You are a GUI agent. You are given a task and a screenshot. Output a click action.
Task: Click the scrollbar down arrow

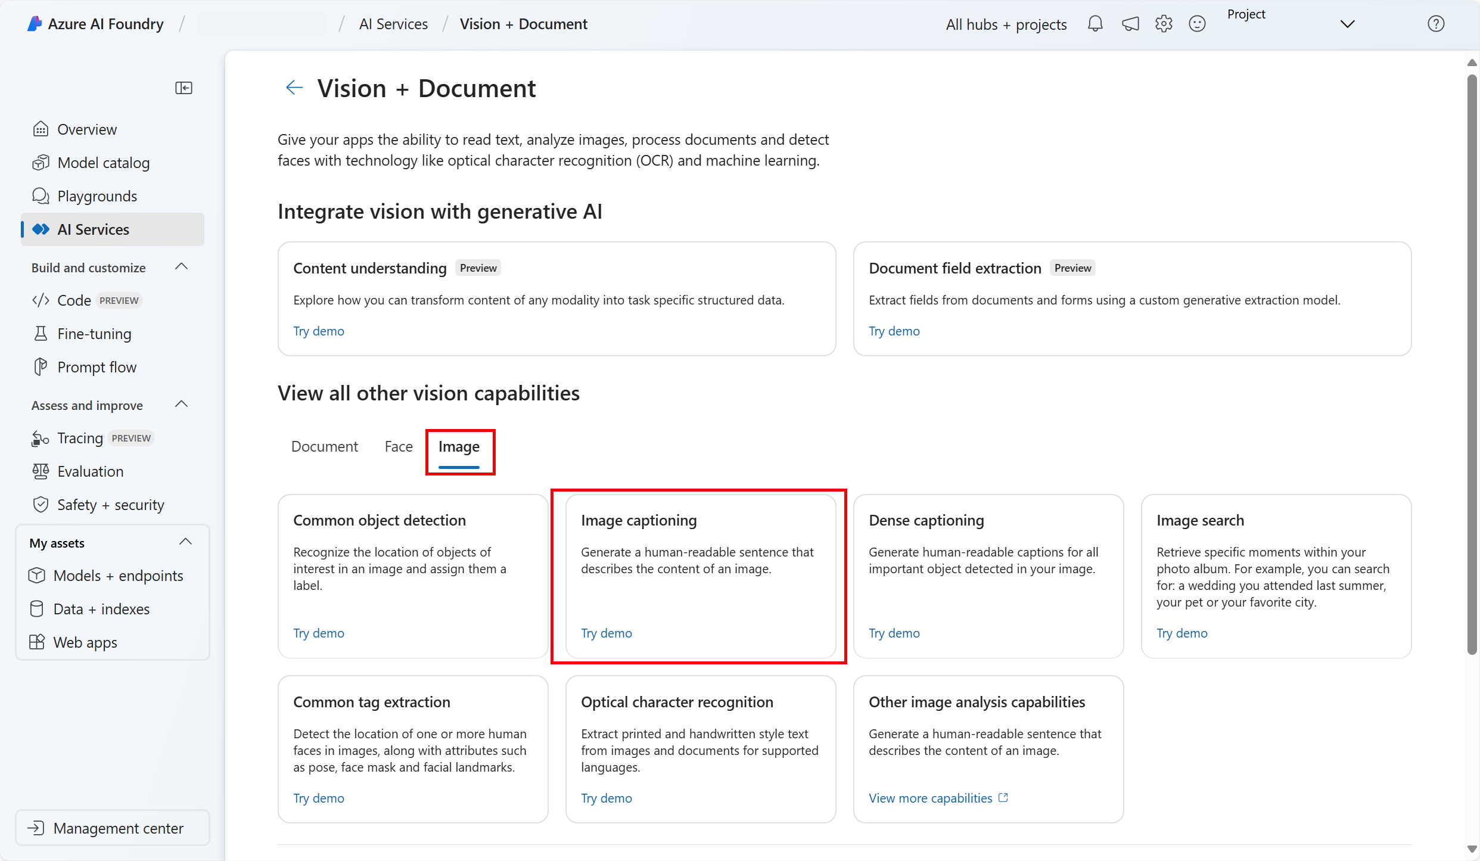[x=1472, y=849]
